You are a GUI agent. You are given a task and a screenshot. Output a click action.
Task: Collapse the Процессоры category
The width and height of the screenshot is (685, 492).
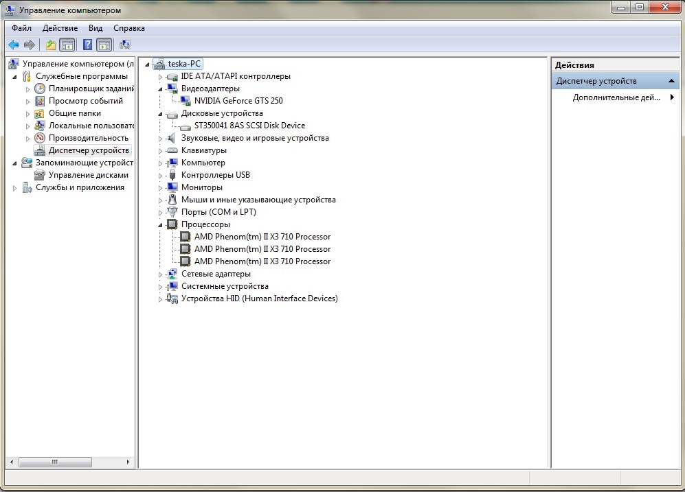[x=160, y=225]
